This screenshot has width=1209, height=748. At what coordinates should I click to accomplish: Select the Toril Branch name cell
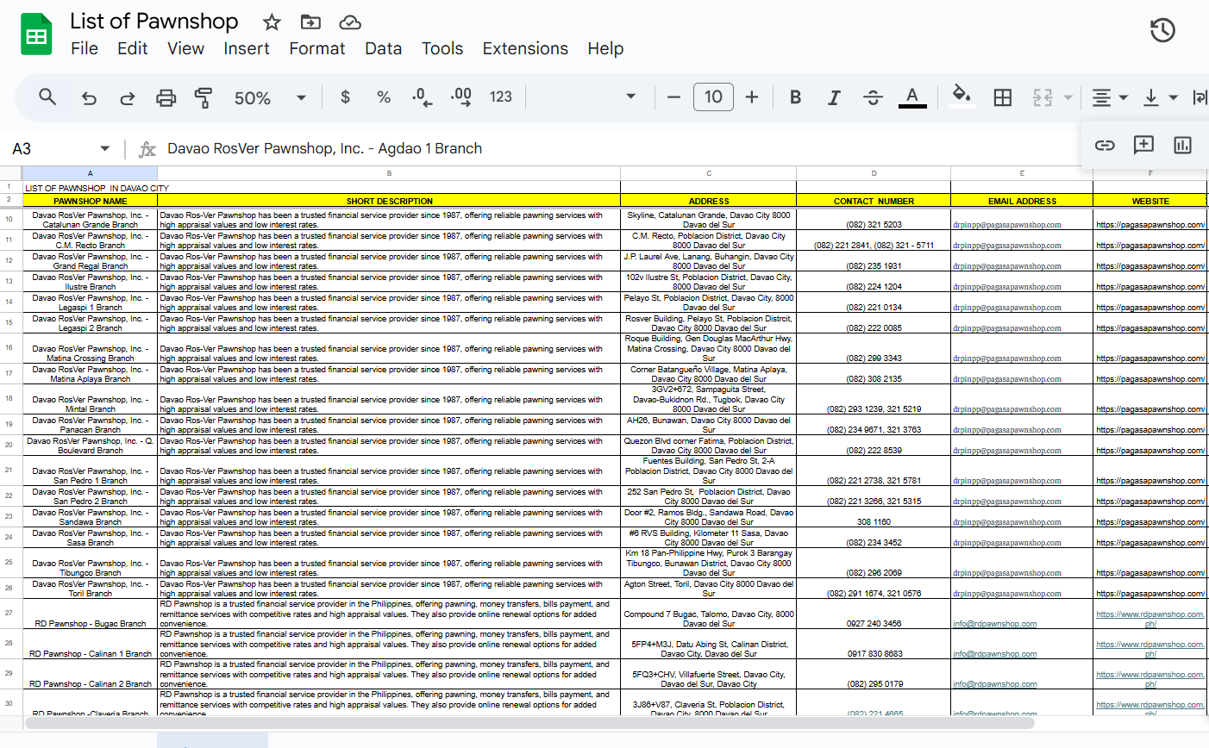tap(90, 589)
